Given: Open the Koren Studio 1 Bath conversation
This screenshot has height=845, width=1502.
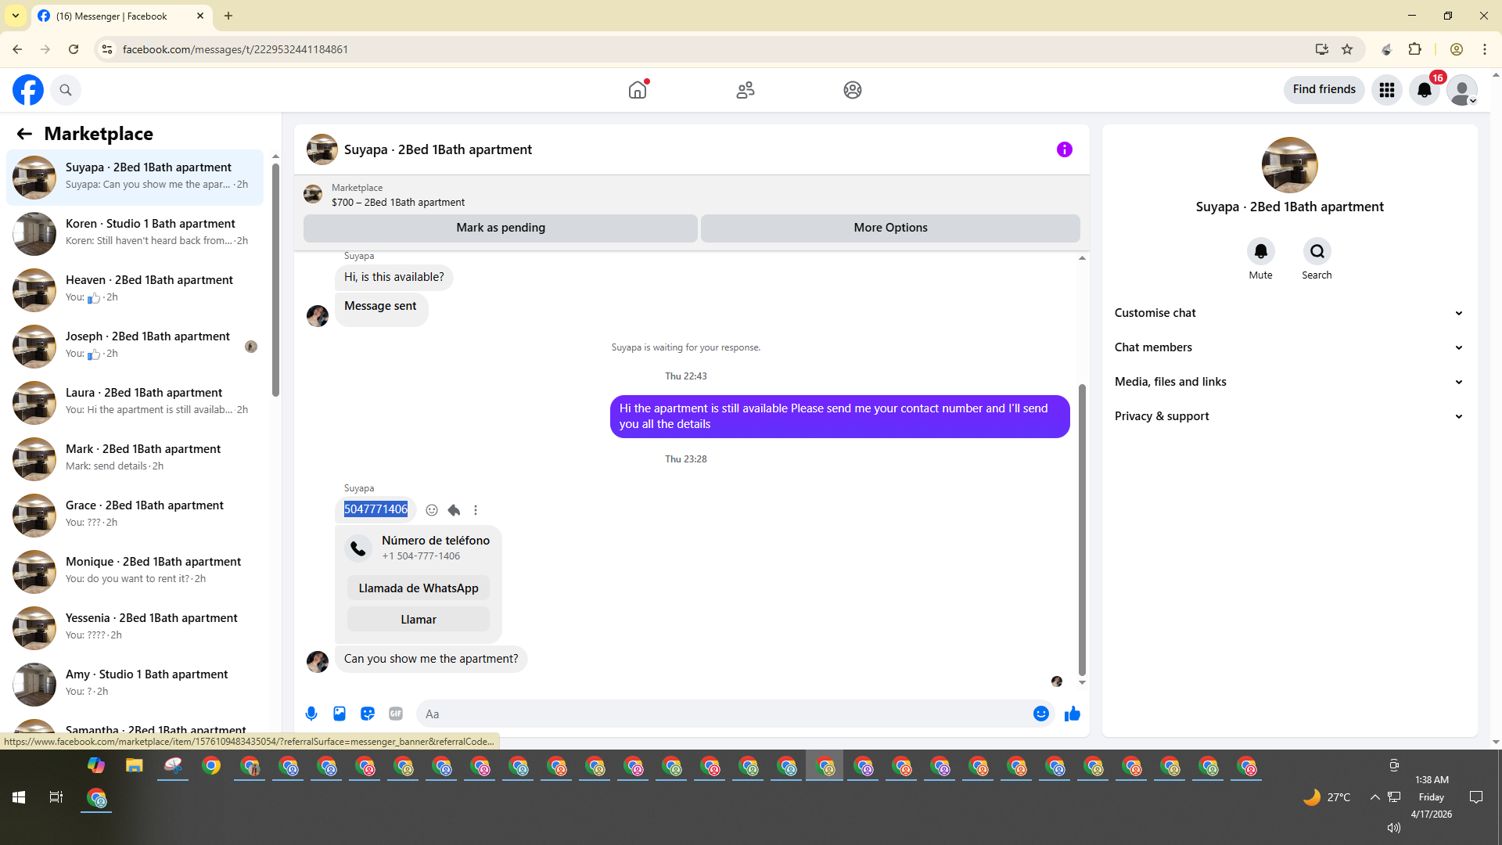Looking at the screenshot, I should 135,233.
